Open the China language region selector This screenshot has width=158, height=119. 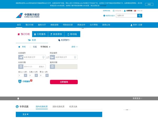click(x=138, y=11)
